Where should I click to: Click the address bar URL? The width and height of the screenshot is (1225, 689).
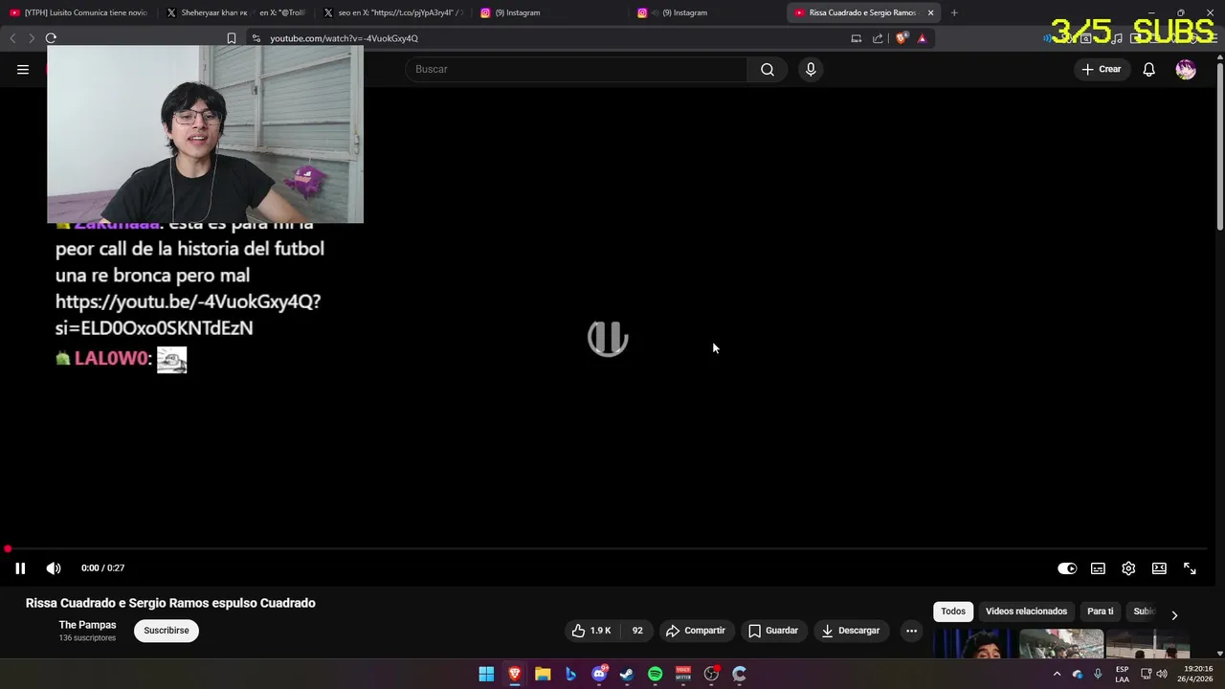(x=344, y=38)
